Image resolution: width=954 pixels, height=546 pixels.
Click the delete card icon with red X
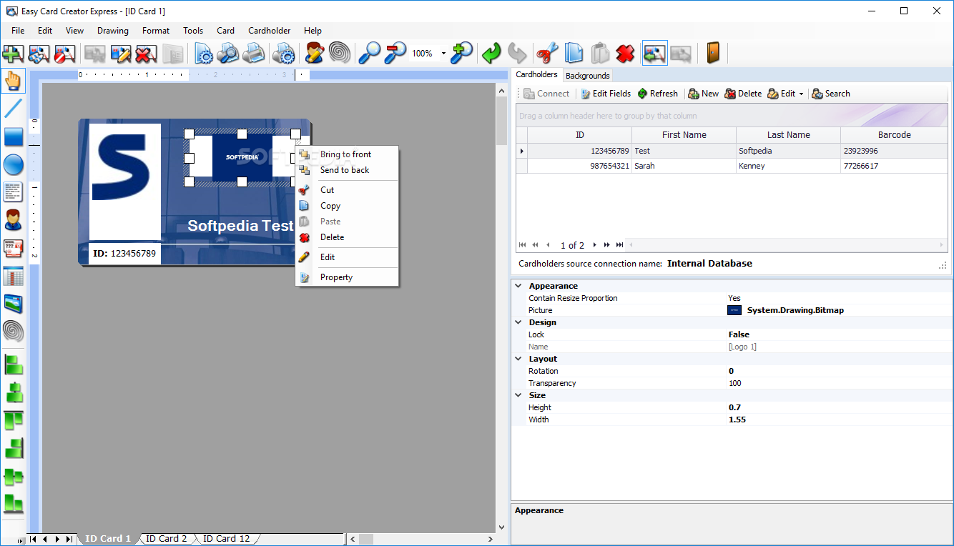(146, 54)
